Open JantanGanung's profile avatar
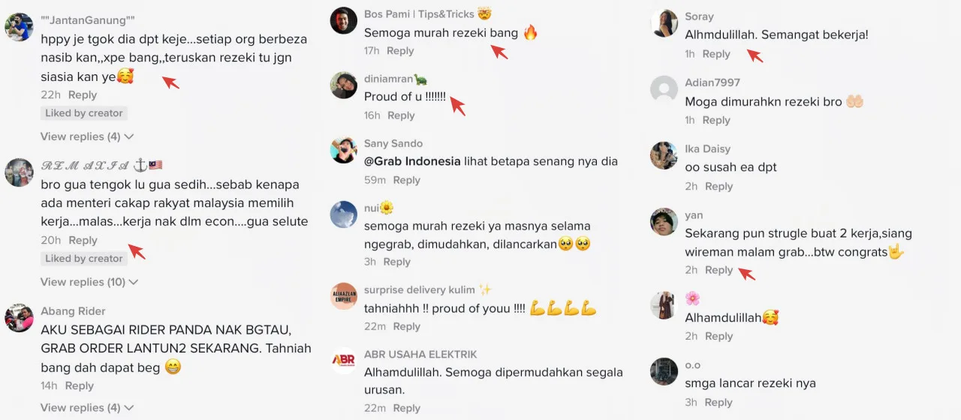961x420 pixels. coord(19,27)
